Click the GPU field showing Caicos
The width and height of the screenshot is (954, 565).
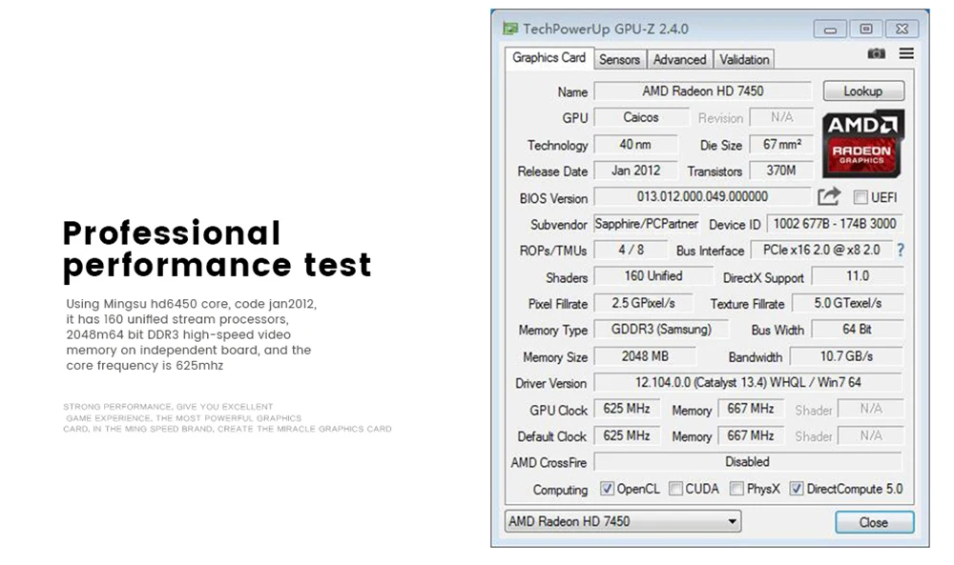click(x=641, y=117)
